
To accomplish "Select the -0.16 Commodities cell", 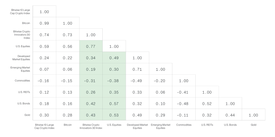I will click(x=44, y=80).
